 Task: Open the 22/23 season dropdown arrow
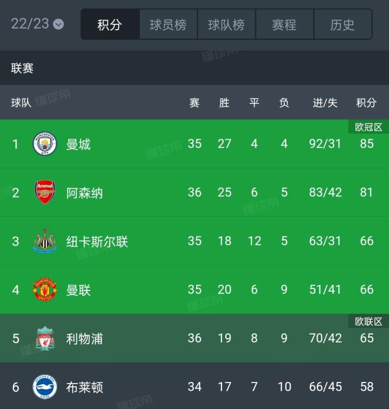pos(58,24)
